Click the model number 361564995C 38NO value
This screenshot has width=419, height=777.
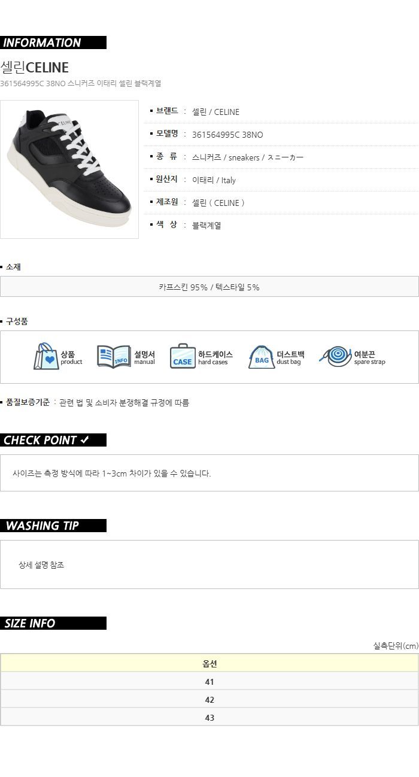point(227,135)
